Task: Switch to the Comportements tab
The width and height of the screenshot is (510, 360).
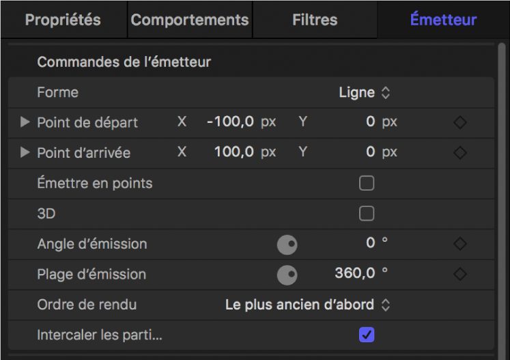Action: (x=190, y=20)
